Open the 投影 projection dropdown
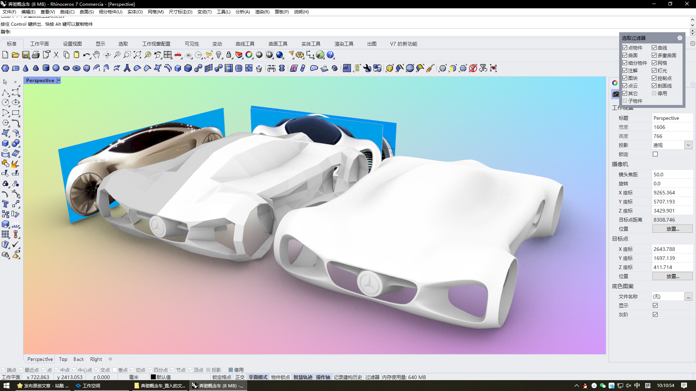 [688, 145]
